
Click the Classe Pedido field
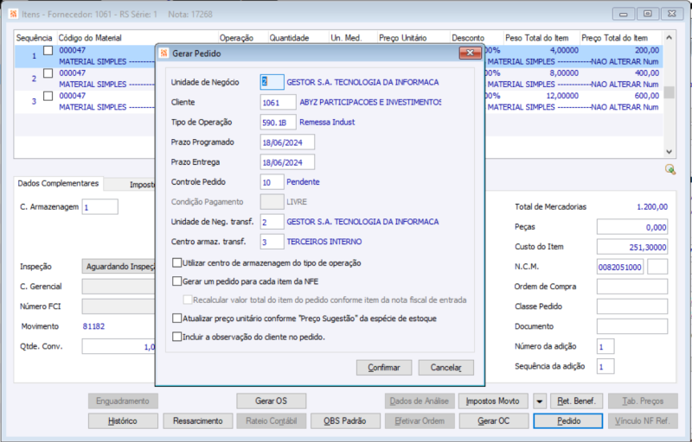point(632,306)
